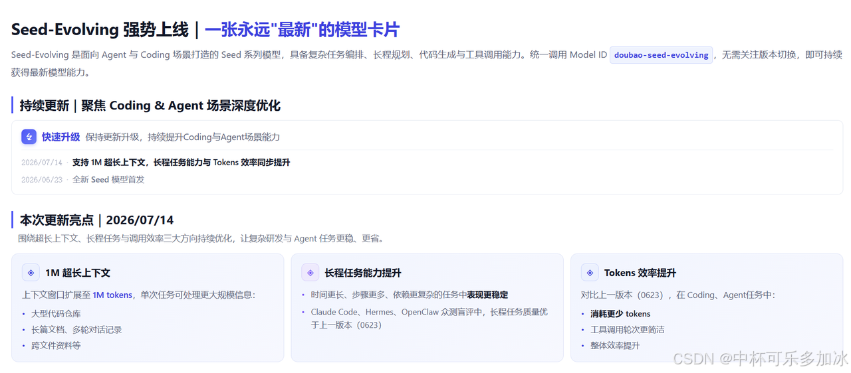Select the 2026/07/14 update entry date
Viewport: 851px width, 373px height.
coord(42,163)
